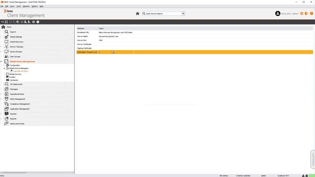Click the admin user avatar icon

[x=278, y=13]
